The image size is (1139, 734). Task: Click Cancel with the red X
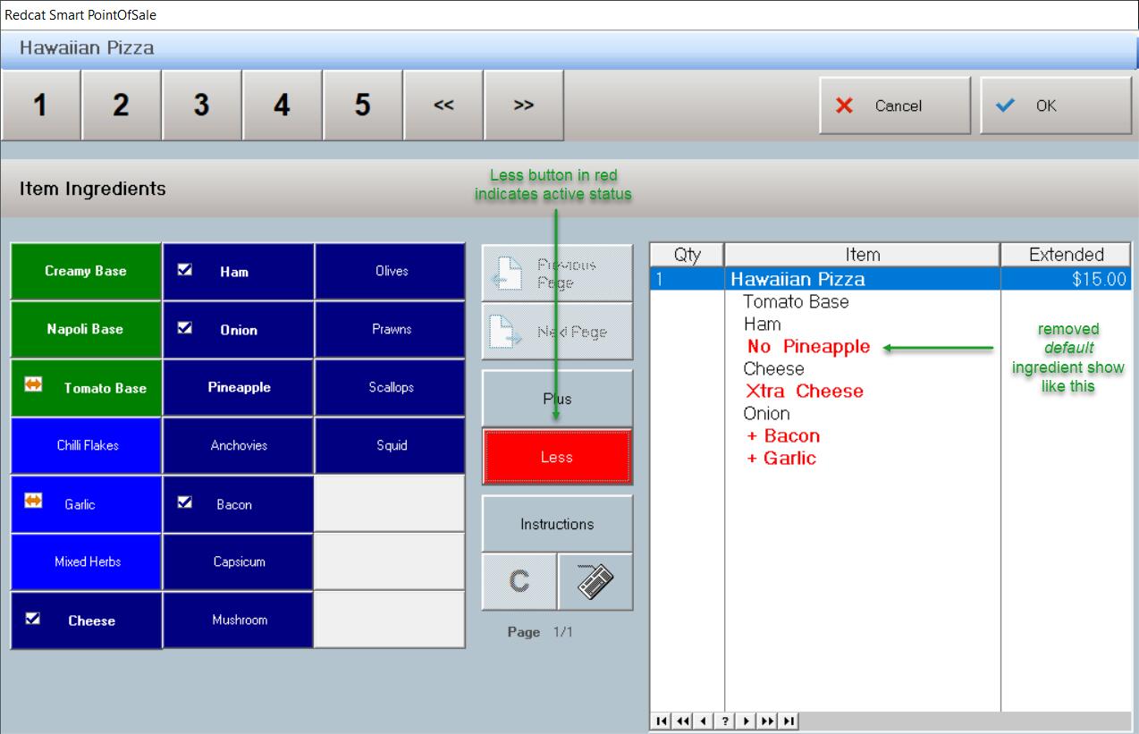click(x=894, y=105)
